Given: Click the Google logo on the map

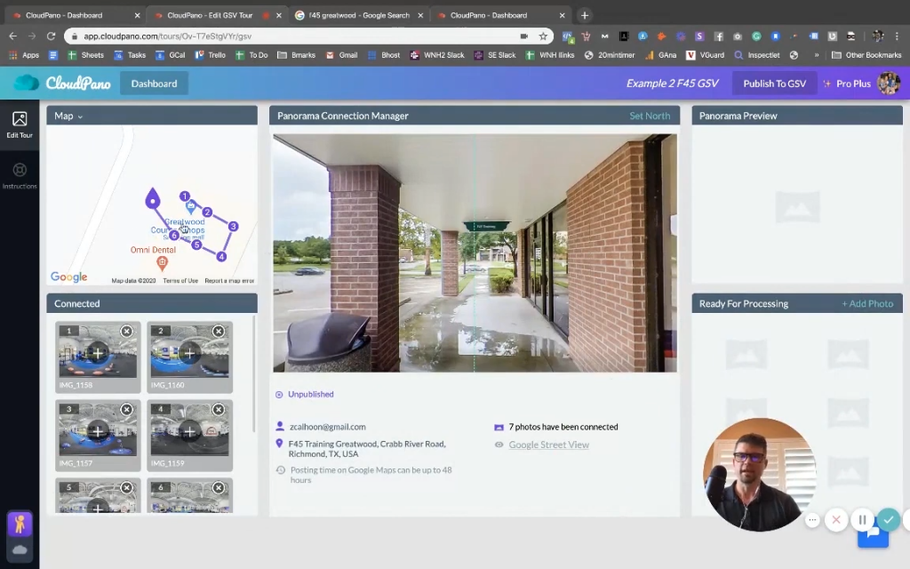Looking at the screenshot, I should [x=68, y=276].
